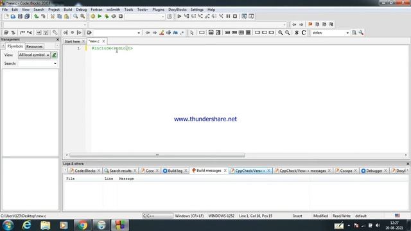Image resolution: width=411 pixels, height=231 pixels.
Task: Click the Redo toolbar icon
Action: coord(43,17)
